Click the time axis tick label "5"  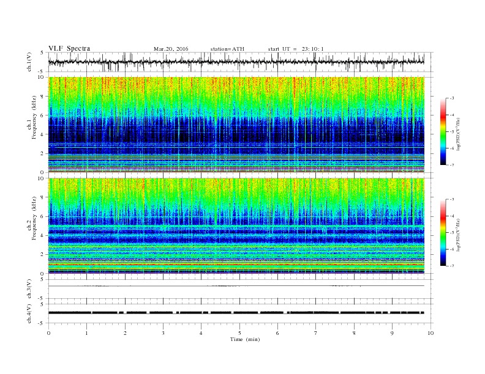[x=239, y=333]
